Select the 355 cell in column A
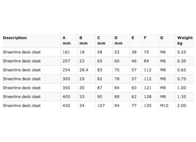Viewport: 196px width, 142px height. coord(66,88)
